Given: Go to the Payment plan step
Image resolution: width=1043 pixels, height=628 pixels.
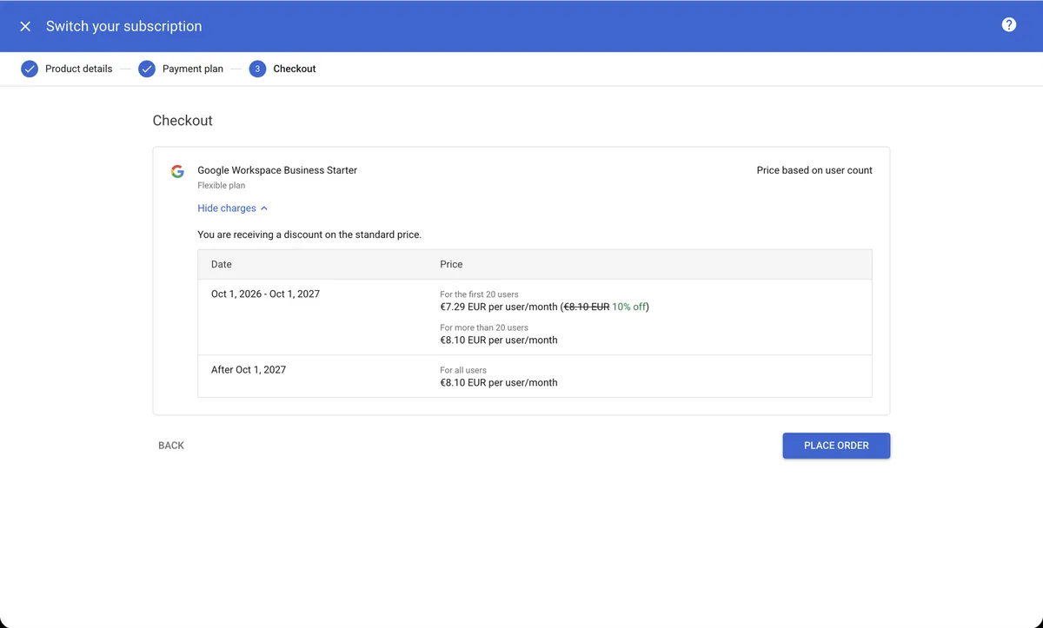Looking at the screenshot, I should point(193,69).
